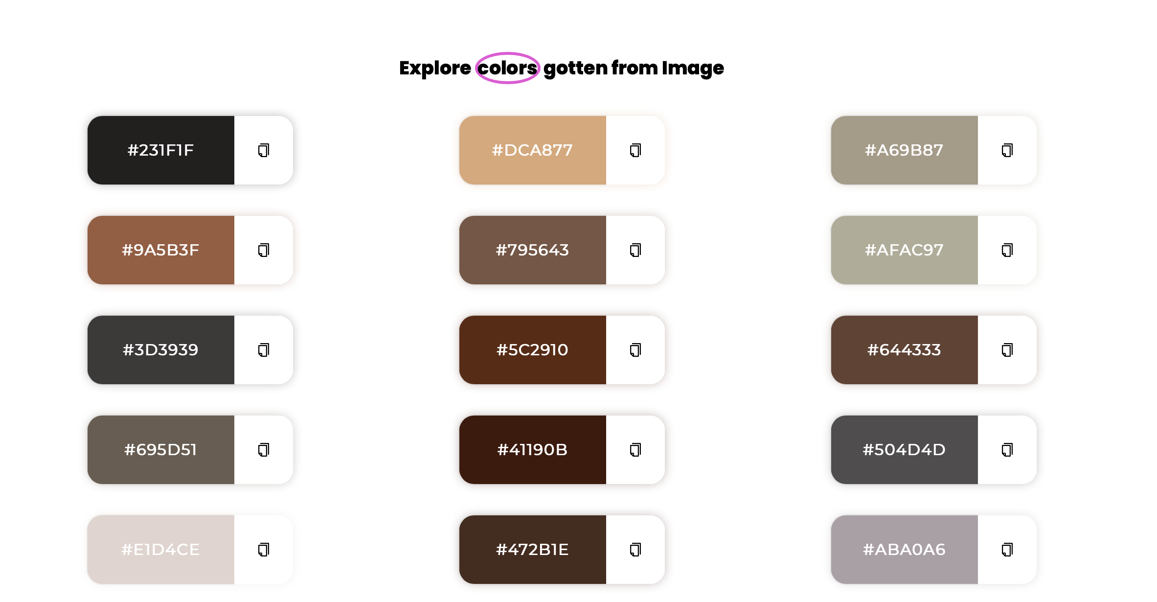The height and width of the screenshot is (602, 1157).
Task: Copy the #ABA0A6 color code
Action: point(1006,549)
